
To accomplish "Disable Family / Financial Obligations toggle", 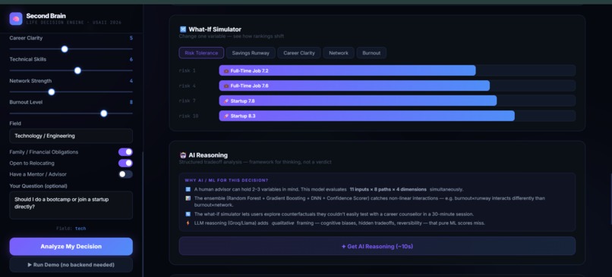I will click(126, 152).
